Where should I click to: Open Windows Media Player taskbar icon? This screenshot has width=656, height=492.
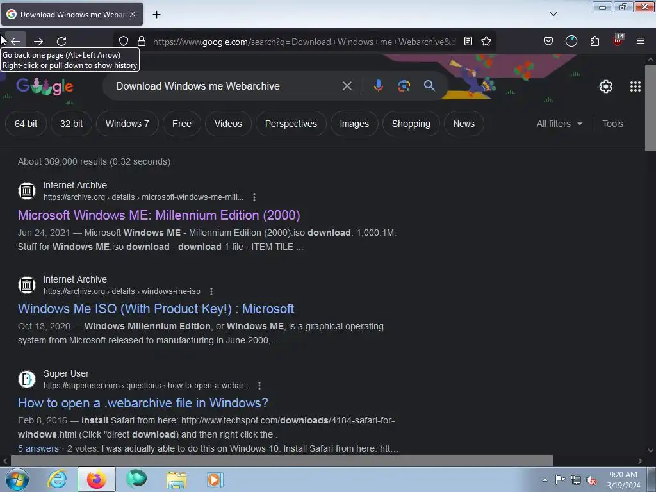click(215, 479)
